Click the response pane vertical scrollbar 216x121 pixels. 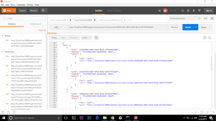tap(211, 63)
